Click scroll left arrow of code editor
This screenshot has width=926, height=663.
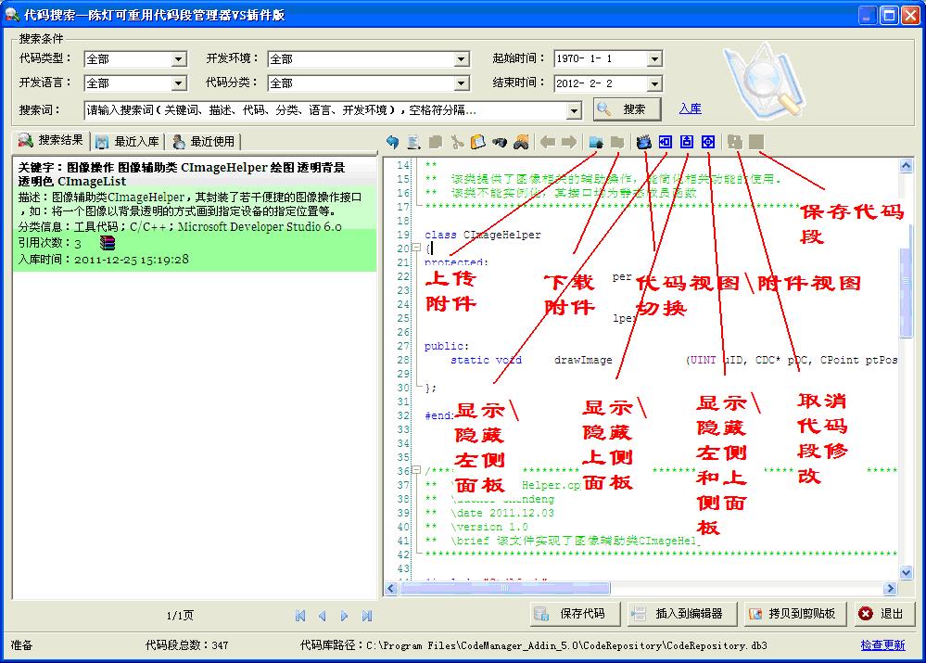click(x=391, y=589)
